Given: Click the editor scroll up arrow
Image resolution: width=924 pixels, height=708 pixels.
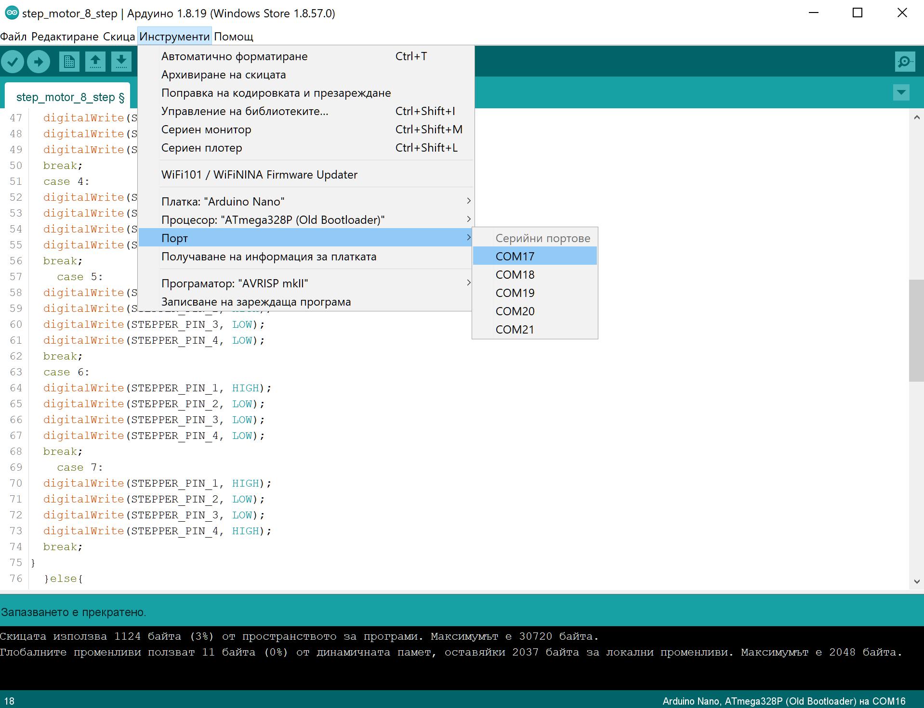Looking at the screenshot, I should (916, 117).
